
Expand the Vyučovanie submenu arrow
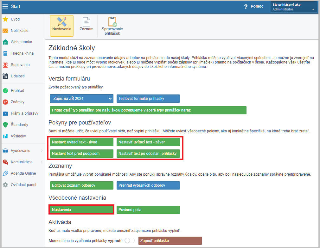42,151
